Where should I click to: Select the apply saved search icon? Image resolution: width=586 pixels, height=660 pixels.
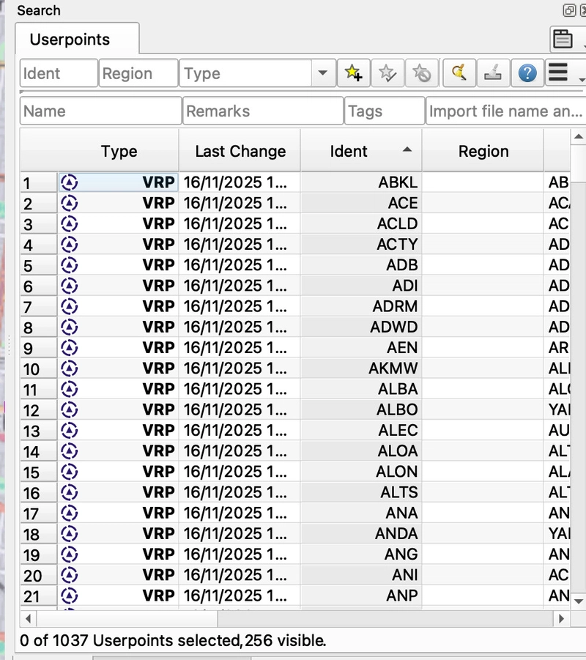388,73
